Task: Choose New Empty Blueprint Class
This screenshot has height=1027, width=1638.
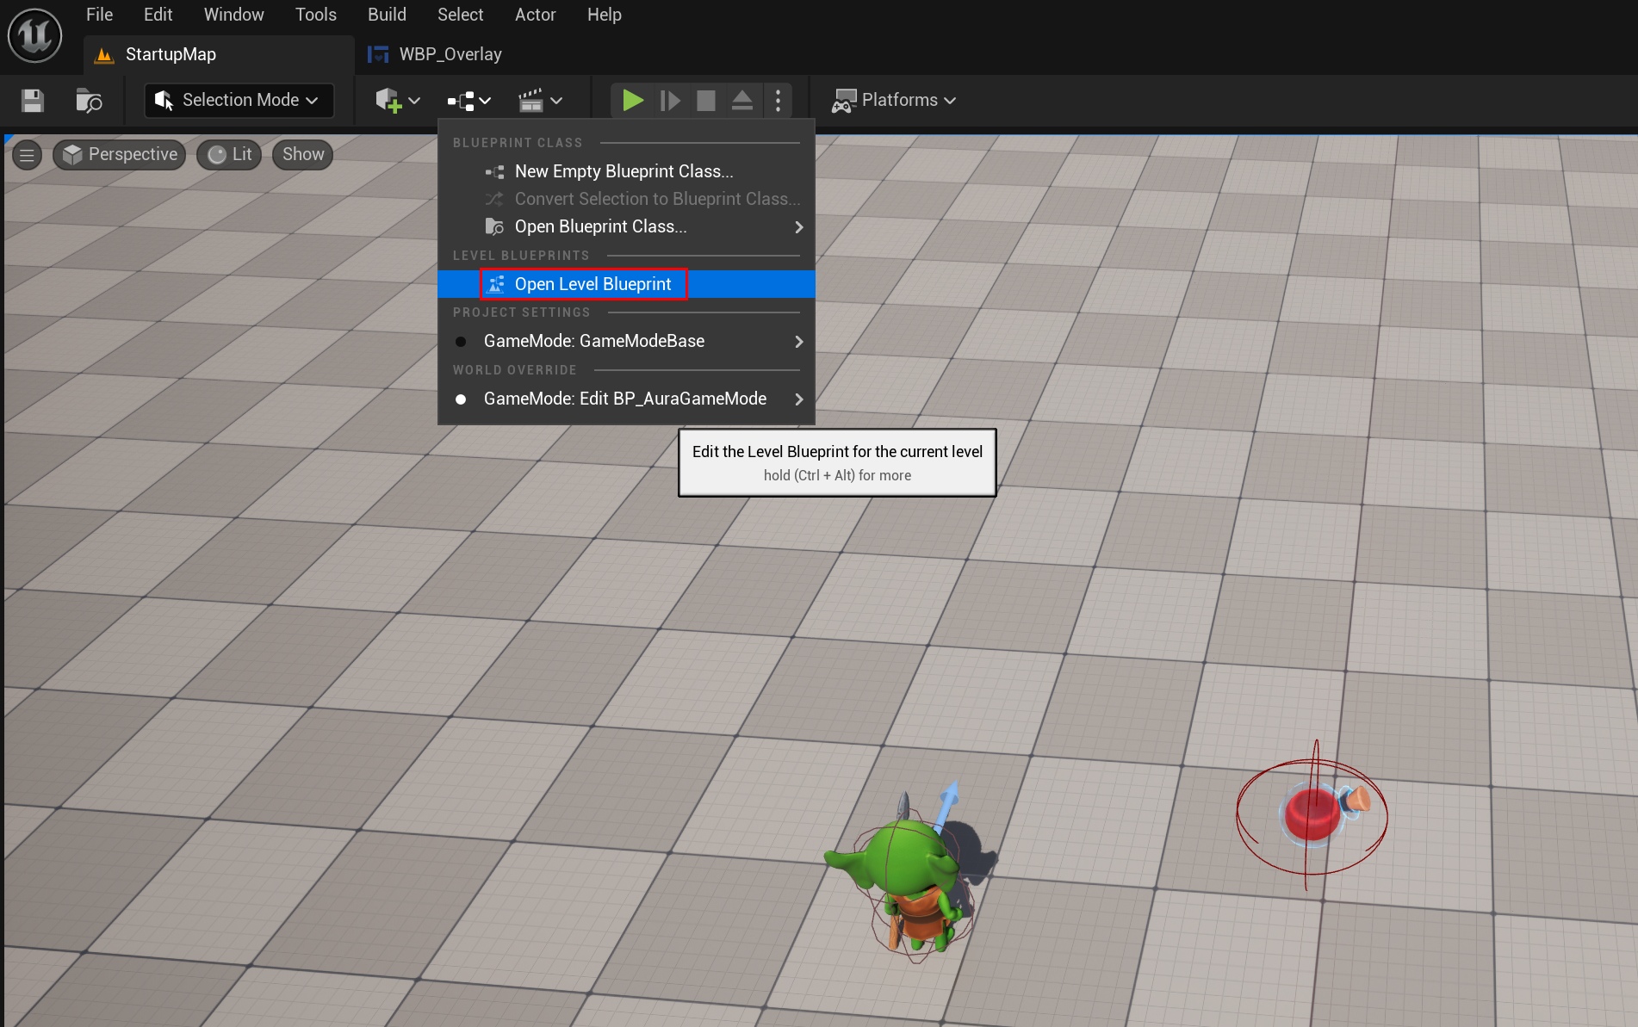Action: point(626,171)
